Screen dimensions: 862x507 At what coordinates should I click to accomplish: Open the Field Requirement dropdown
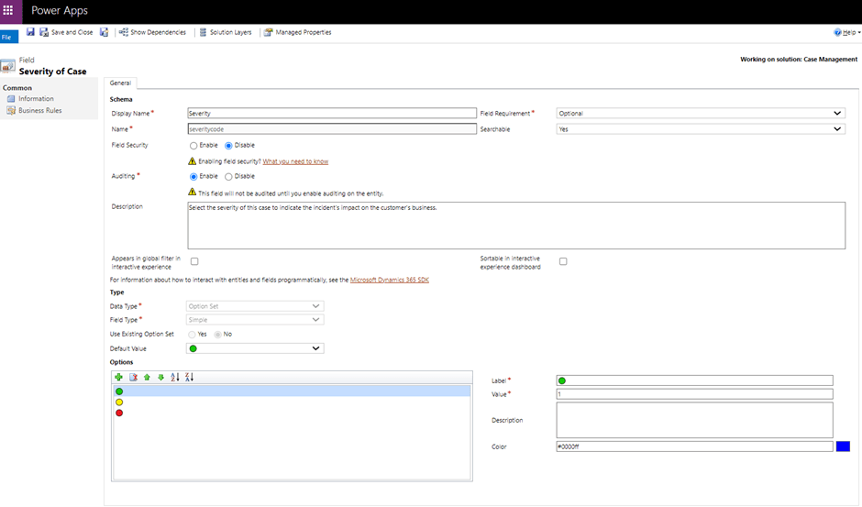pos(700,114)
